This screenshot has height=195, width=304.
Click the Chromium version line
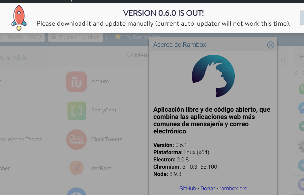pos(185,167)
